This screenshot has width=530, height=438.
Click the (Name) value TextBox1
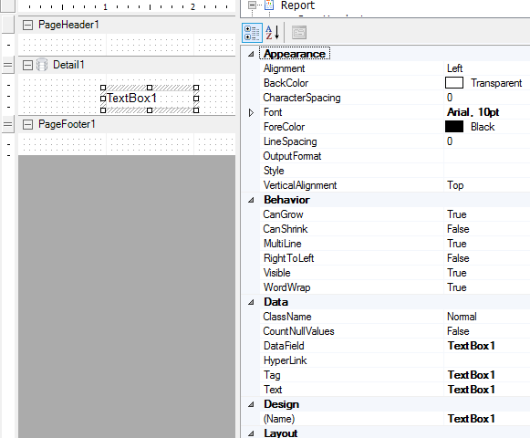pyautogui.click(x=472, y=419)
